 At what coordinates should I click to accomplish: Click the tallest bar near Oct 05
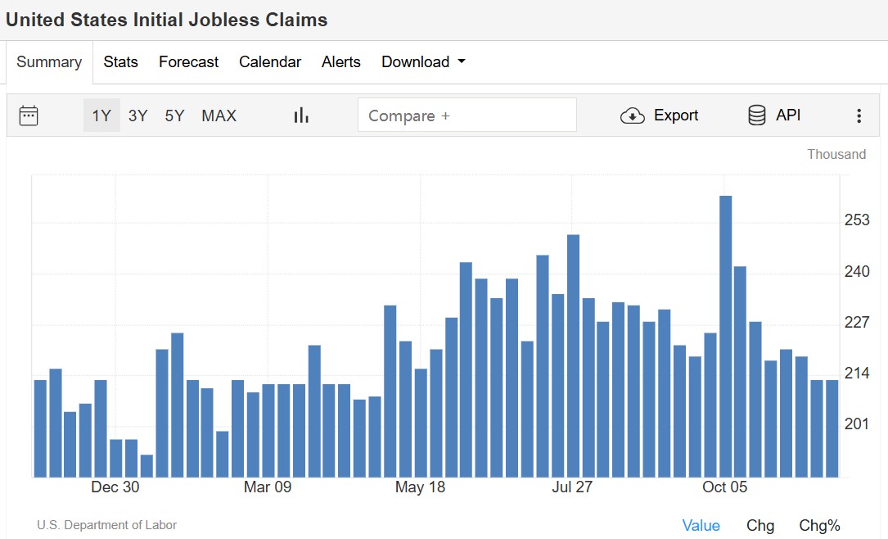click(x=725, y=337)
